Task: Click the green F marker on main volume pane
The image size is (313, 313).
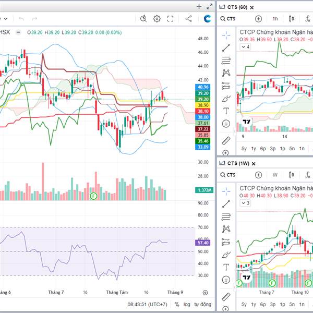Action: point(93,196)
